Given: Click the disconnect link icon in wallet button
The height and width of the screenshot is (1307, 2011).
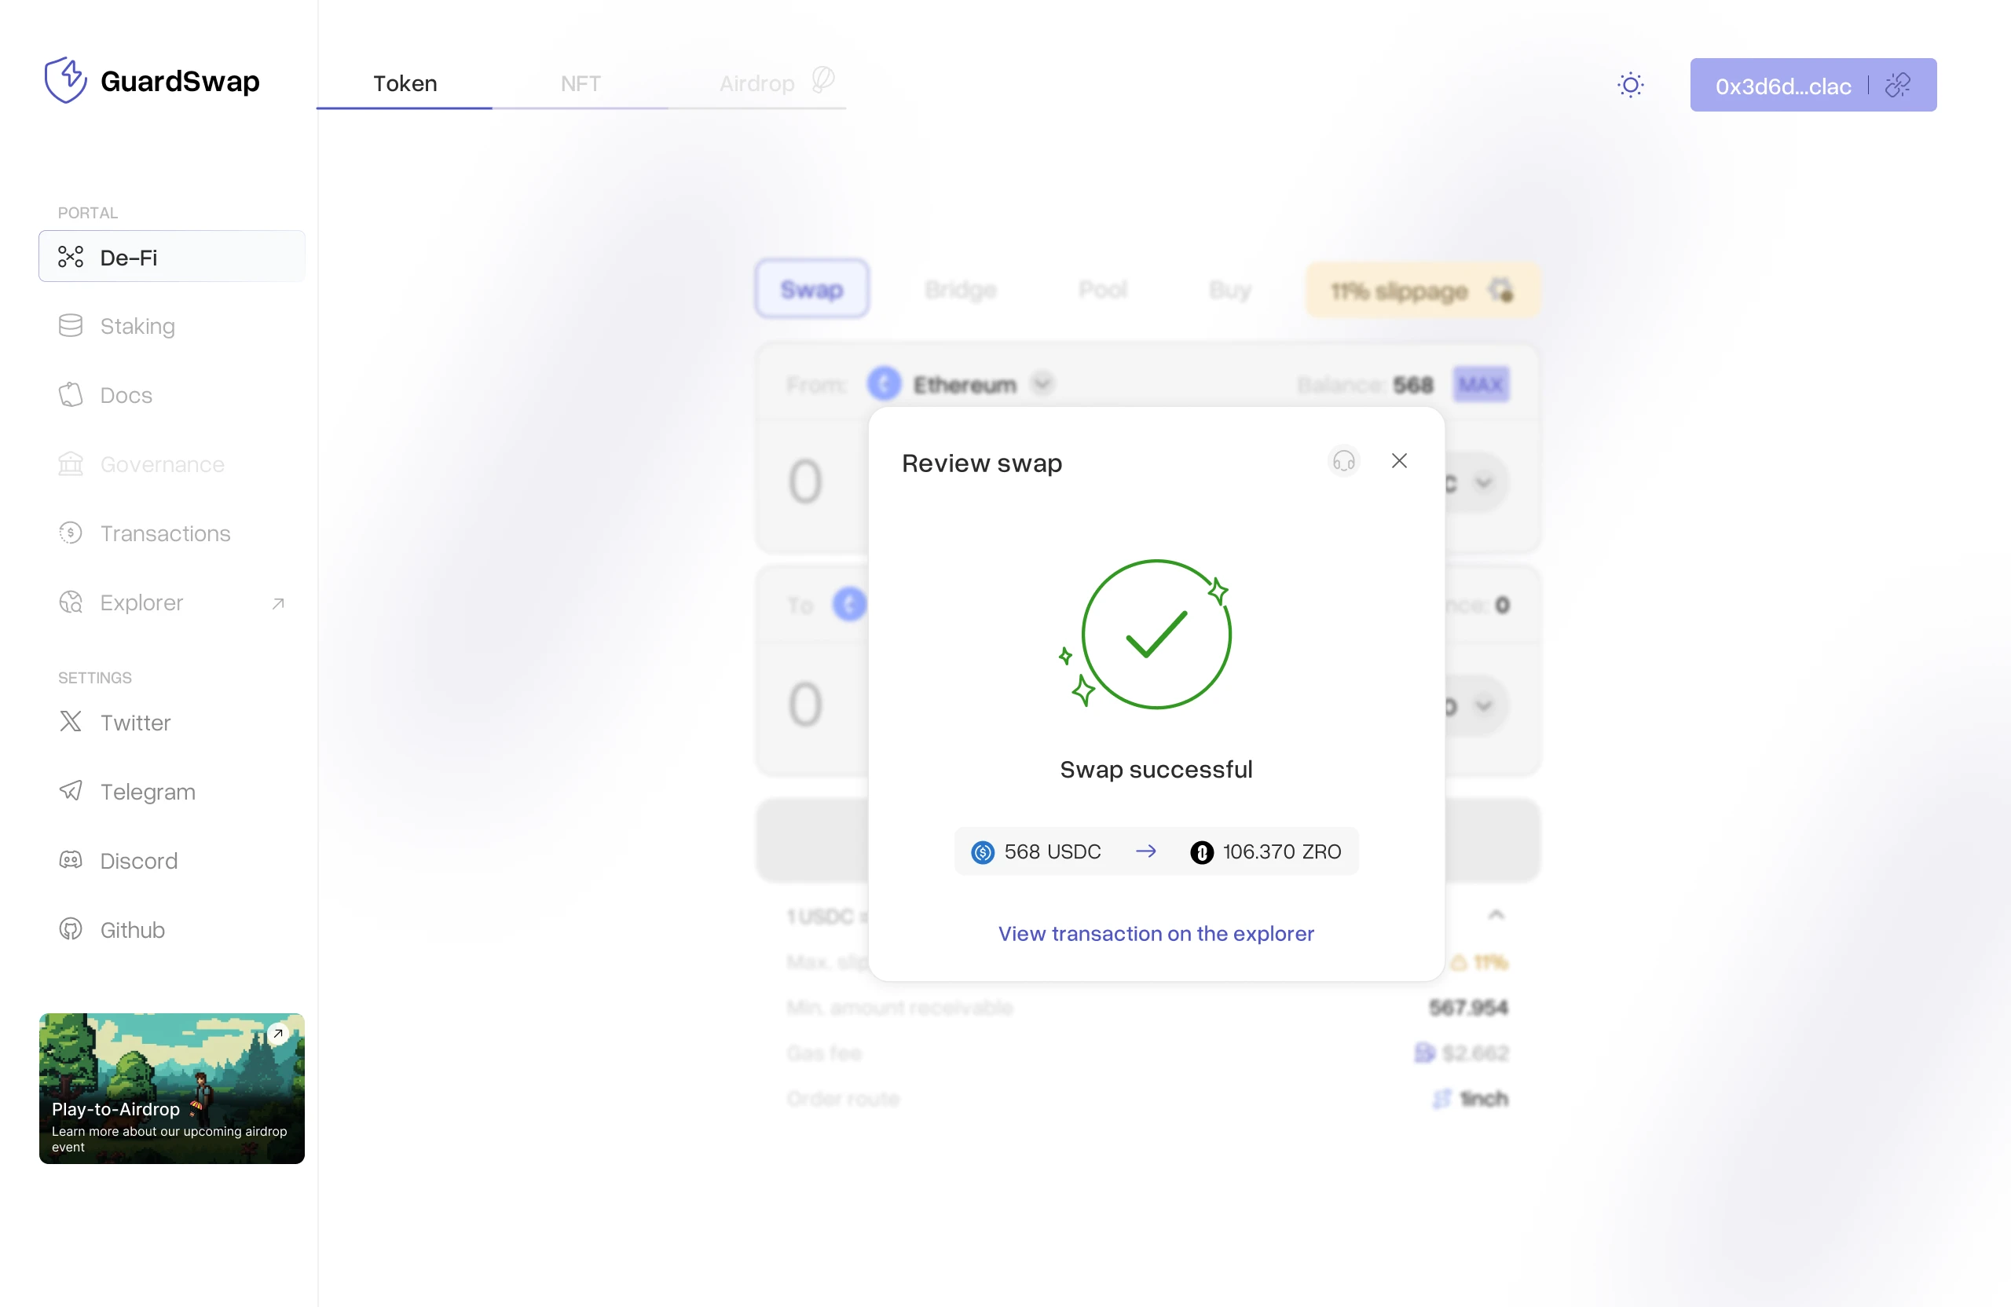Looking at the screenshot, I should click(1898, 85).
